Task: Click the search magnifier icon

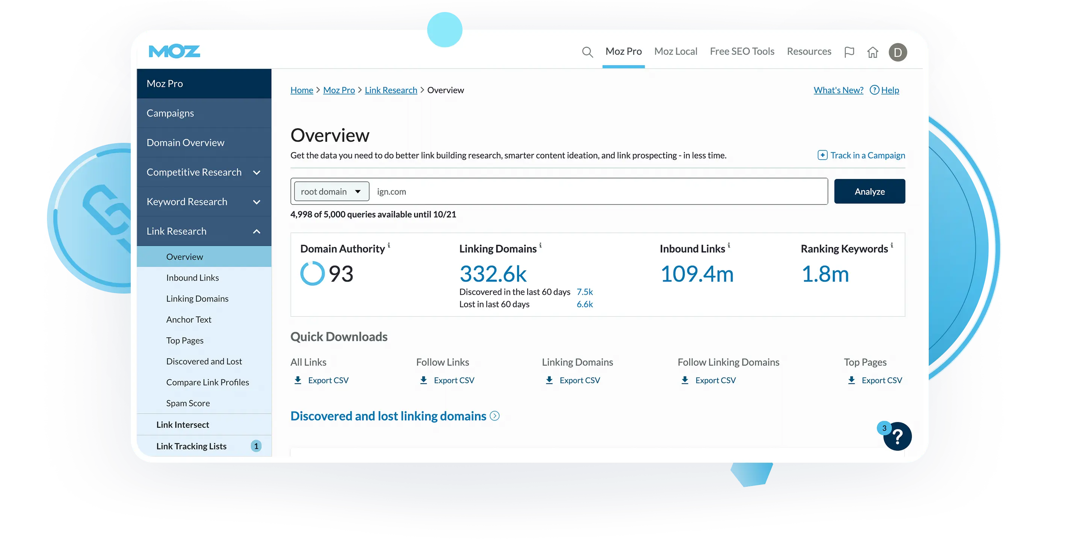Action: pyautogui.click(x=587, y=52)
